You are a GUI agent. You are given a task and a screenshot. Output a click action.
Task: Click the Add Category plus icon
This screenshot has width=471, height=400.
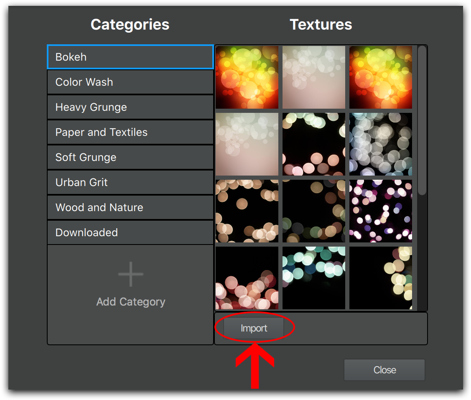click(131, 274)
